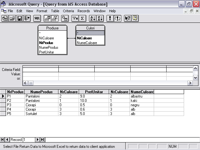This screenshot has width=200, height=150.
Task: Select NrProdus field in Produse table
Action: pyautogui.click(x=52, y=43)
